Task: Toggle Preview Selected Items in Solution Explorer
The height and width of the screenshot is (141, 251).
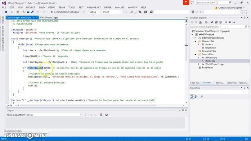Action: tap(234, 22)
